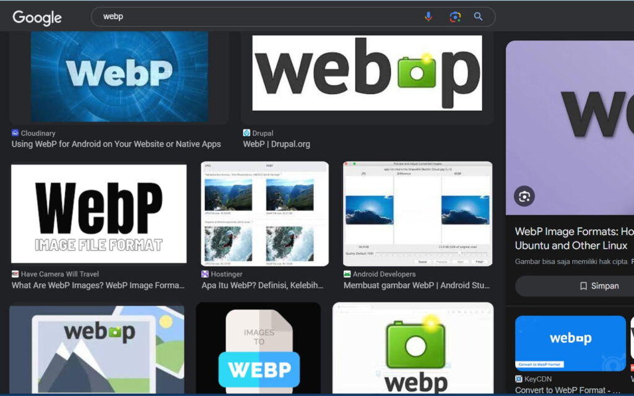Select the WebP Image File Format thumbnail
634x396 pixels.
(98, 213)
